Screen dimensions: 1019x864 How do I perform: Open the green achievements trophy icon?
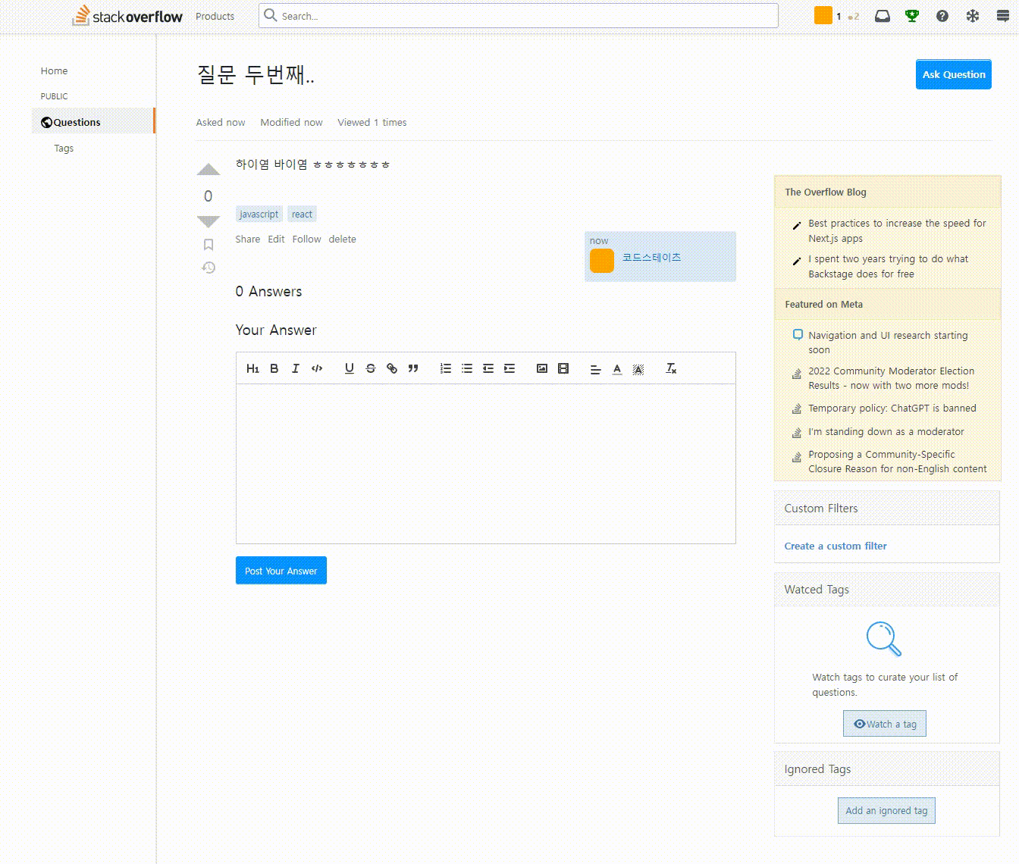(912, 16)
